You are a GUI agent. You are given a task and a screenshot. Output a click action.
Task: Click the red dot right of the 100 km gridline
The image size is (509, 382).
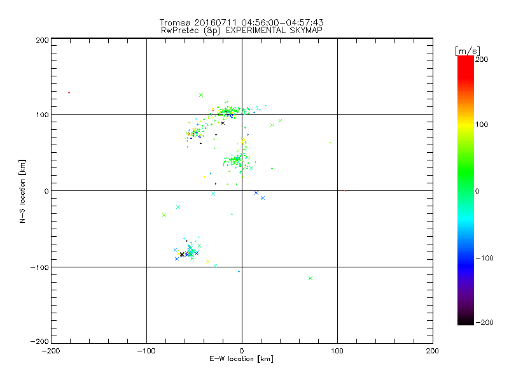tap(345, 190)
